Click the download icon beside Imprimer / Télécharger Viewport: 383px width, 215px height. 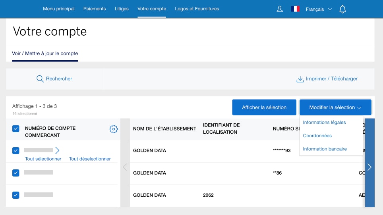pos(300,79)
